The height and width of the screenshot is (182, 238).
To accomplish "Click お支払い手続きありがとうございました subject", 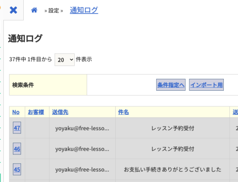I will 172,170.
